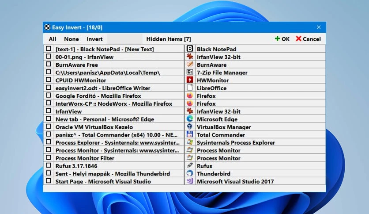This screenshot has width=369, height=214.
Task: Click the 'Total Commander' app name text
Action: [221, 135]
